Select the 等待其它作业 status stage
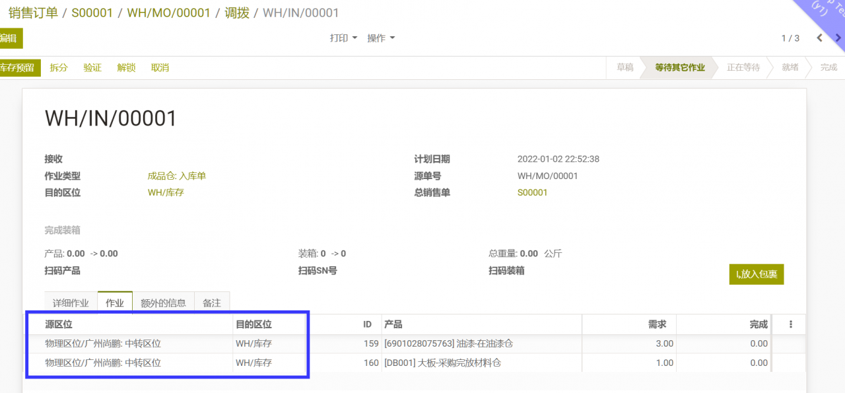 point(679,67)
